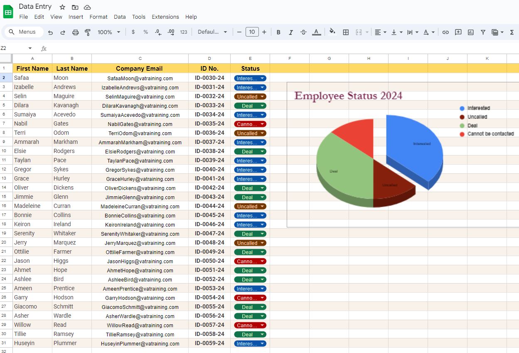Image resolution: width=519 pixels, height=353 pixels.
Task: Open the Insert menu
Action: coord(76,17)
